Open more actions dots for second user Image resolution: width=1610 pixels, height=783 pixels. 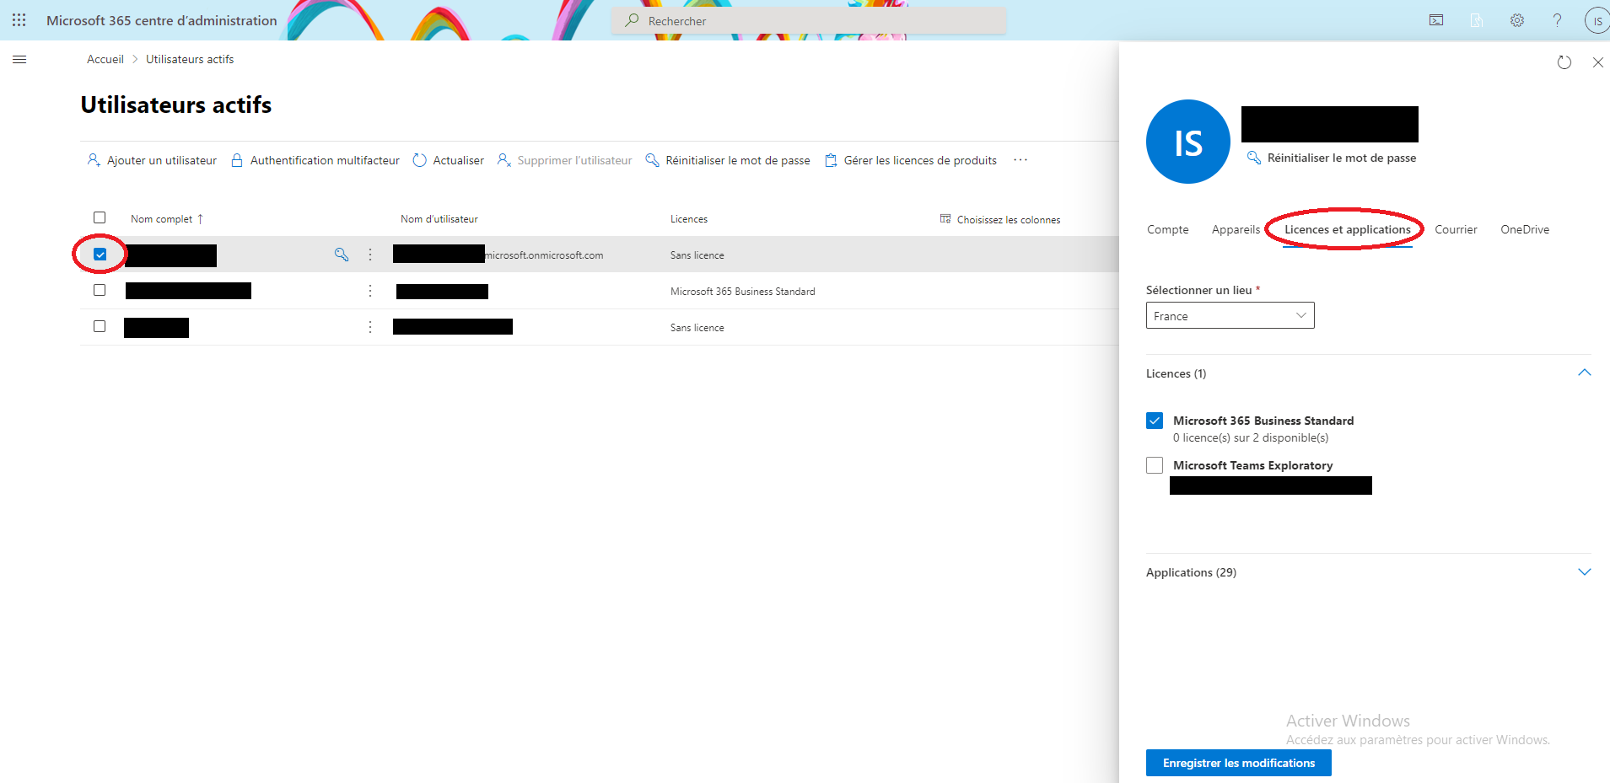(369, 291)
